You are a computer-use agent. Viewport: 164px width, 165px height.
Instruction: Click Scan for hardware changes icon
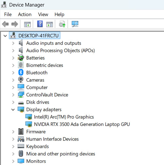tap(75, 24)
